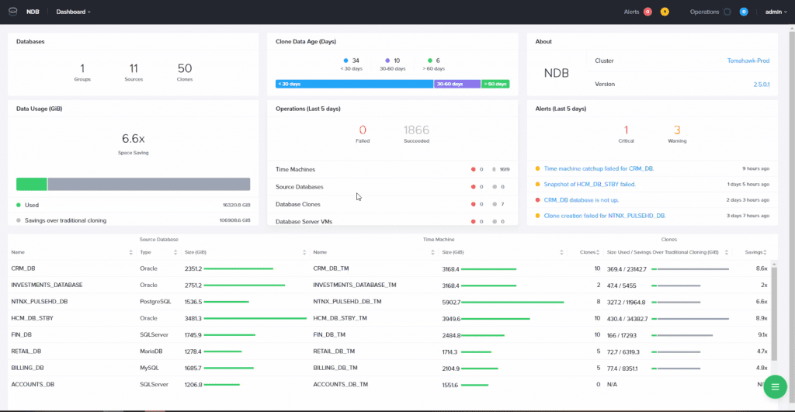Open Tomahawk-Prod cluster link

[747, 61]
